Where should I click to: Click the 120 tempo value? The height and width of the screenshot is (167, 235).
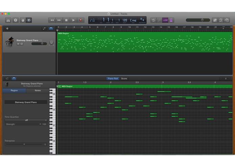pos(125,20)
